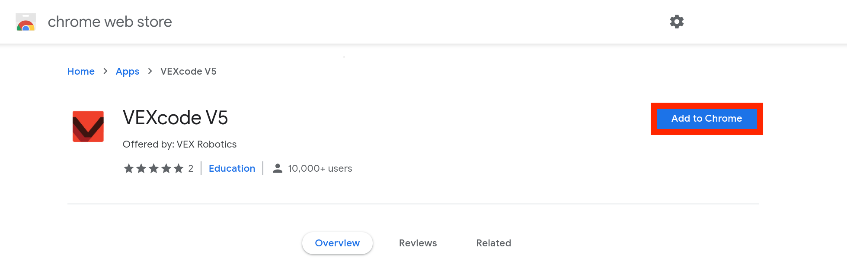Click the VEXcode V5 page title

(175, 117)
